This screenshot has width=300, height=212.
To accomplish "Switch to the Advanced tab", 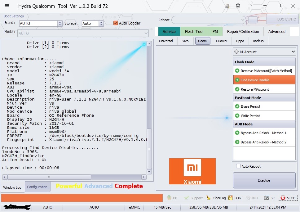I will click(277, 31).
